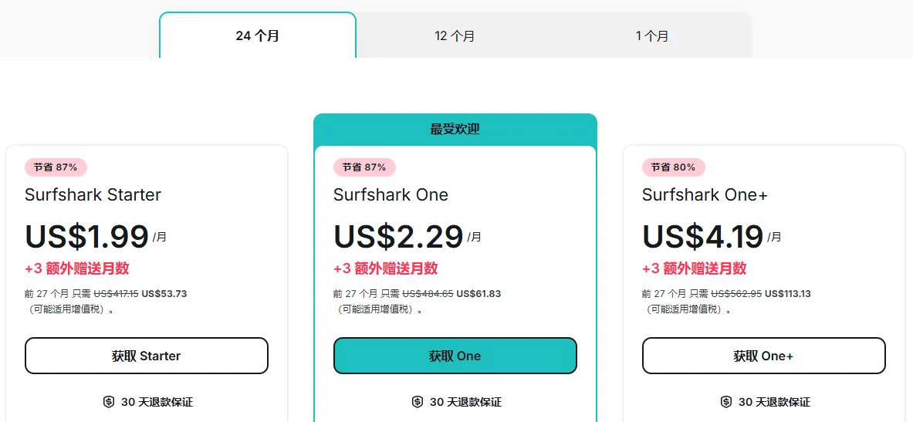Image resolution: width=913 pixels, height=422 pixels.
Task: Choose the 获取 One+ button
Action: [x=763, y=356]
